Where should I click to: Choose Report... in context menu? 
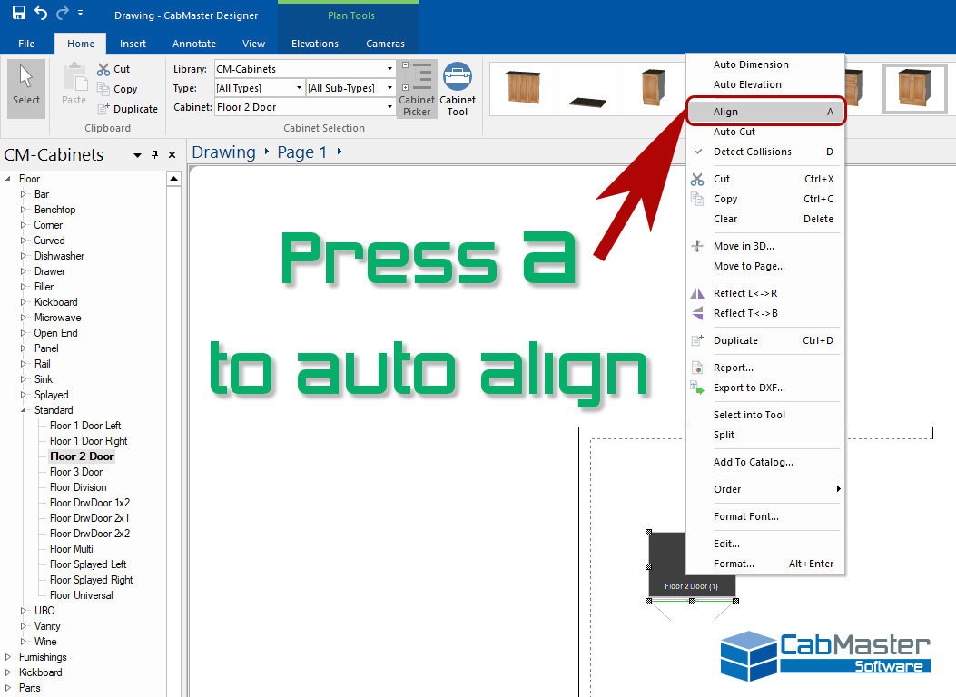(765, 368)
